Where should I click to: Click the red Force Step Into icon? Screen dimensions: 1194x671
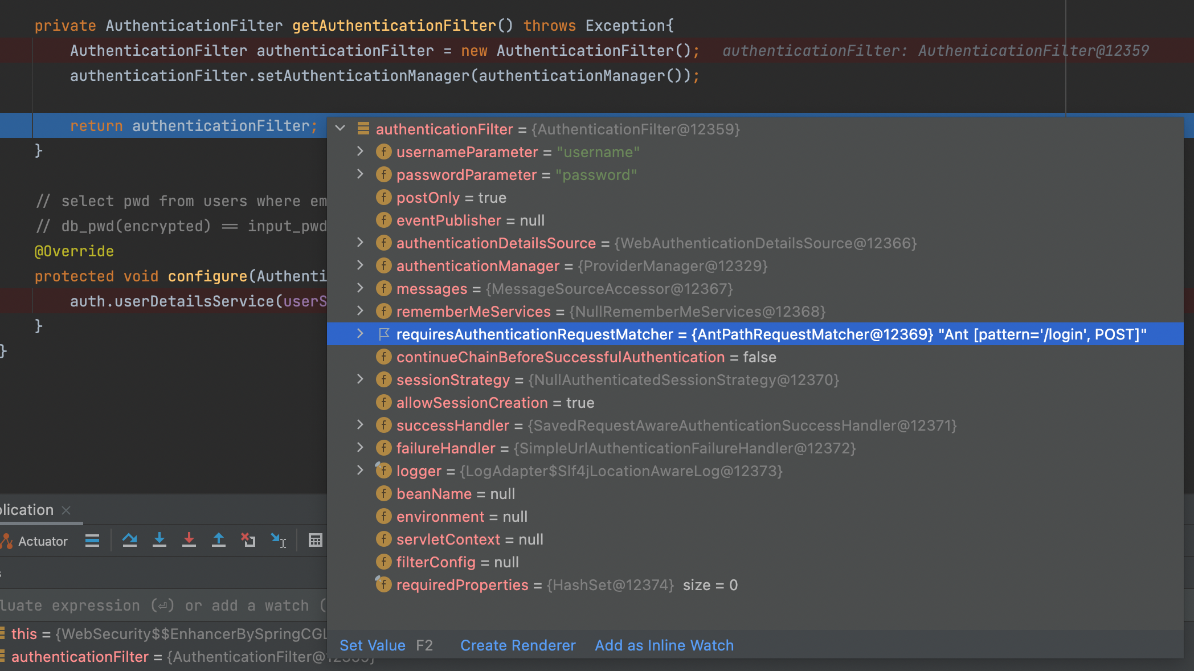click(189, 540)
